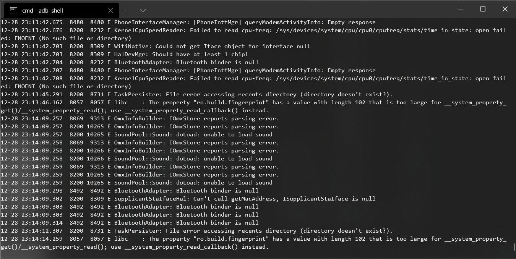The height and width of the screenshot is (259, 516).
Task: Click the libc fingerprint line at 23:14:14.259
Action: pos(252,239)
